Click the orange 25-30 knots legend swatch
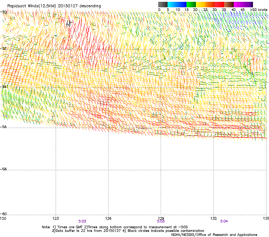This screenshot has width=269, height=237. pyautogui.click(x=210, y=4)
